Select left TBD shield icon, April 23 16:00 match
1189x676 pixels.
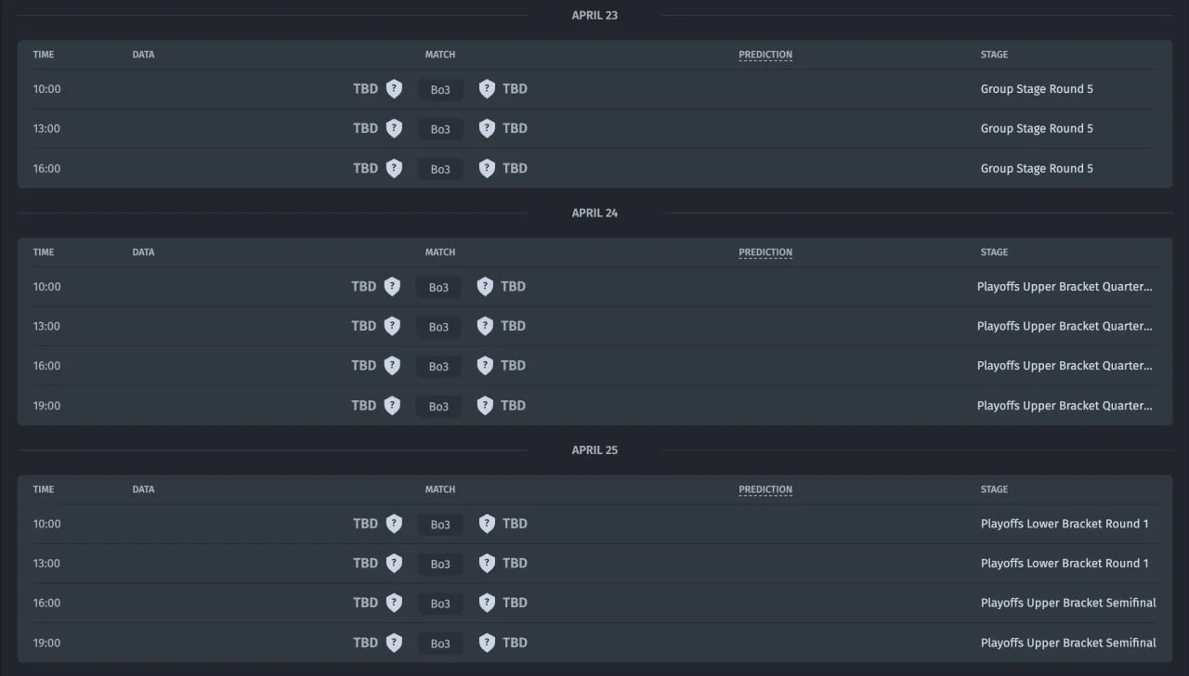pyautogui.click(x=394, y=168)
